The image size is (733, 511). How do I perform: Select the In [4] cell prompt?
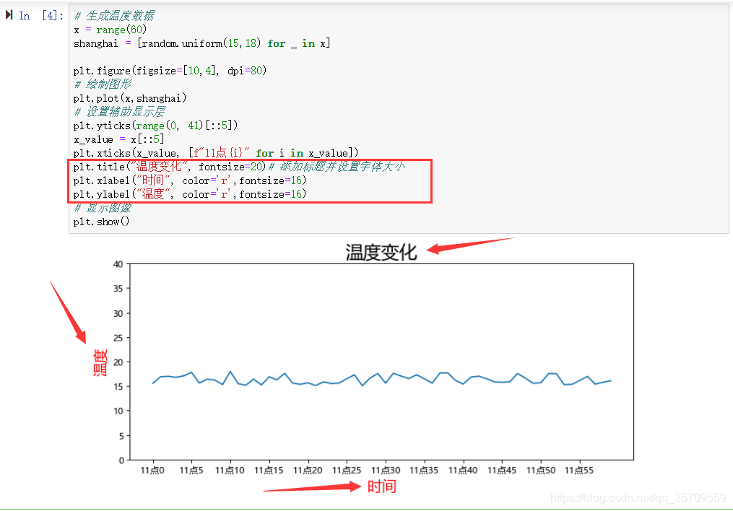pyautogui.click(x=40, y=15)
